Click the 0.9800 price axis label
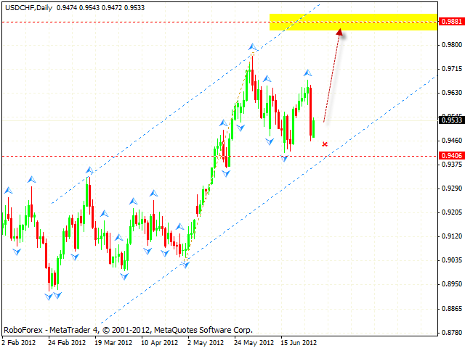Screen dimensions: 465x348 pos(450,45)
